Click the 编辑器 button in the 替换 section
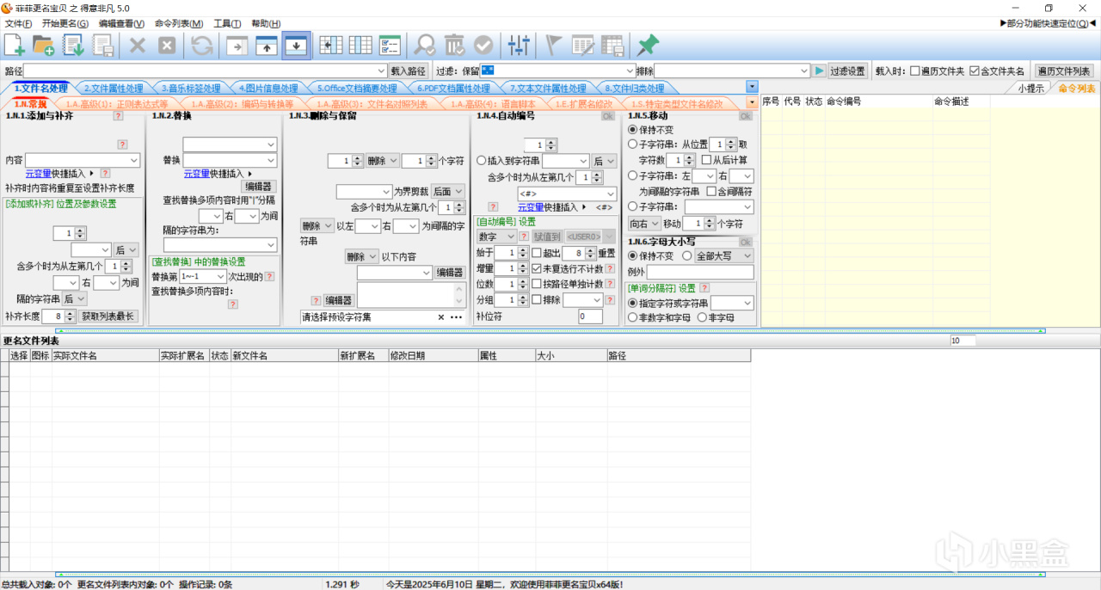The image size is (1101, 590). click(x=260, y=186)
